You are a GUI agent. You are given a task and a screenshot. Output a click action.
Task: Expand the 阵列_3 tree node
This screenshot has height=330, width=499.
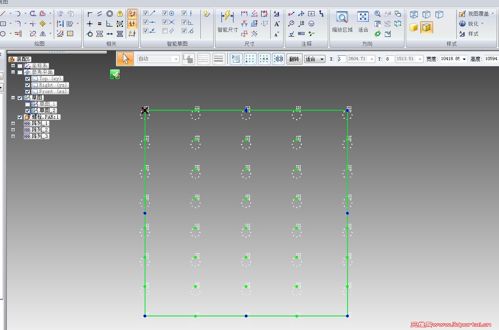point(13,136)
